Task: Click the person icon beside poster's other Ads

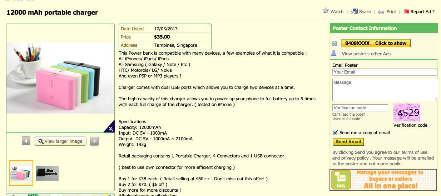Action: (334, 53)
